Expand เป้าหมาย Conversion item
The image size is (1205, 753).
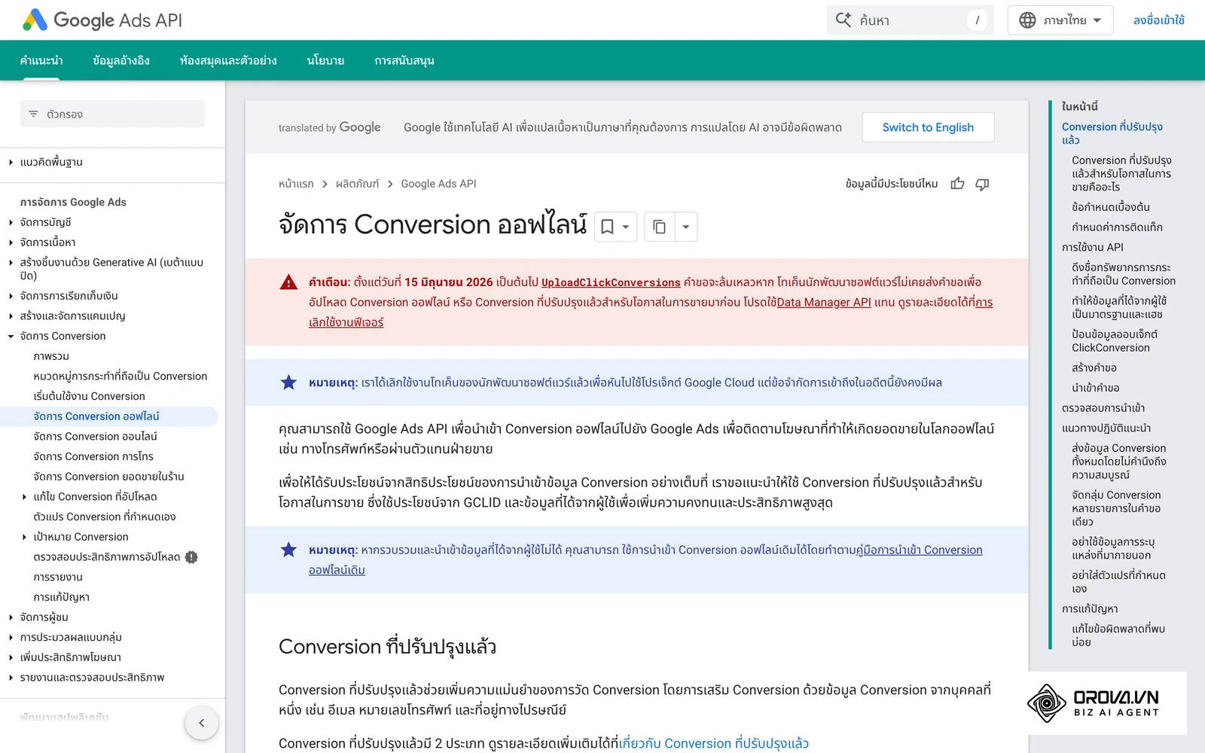coord(24,537)
